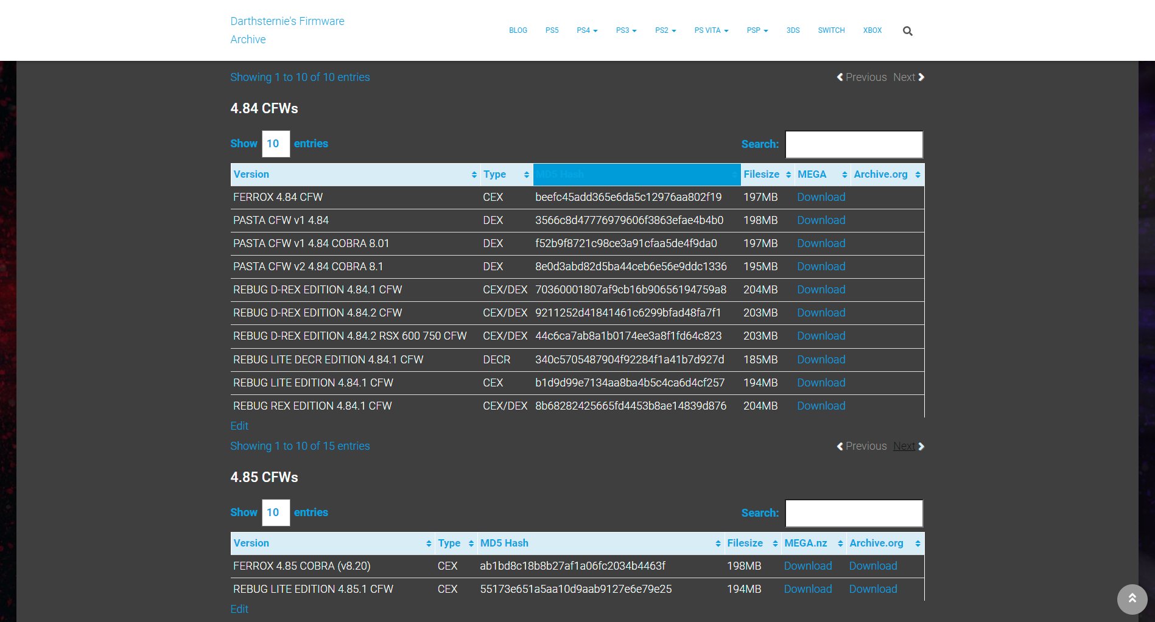The height and width of the screenshot is (622, 1155).
Task: Download PASTA CFW v1 4.84 COBRA 8.01
Action: [x=821, y=243]
